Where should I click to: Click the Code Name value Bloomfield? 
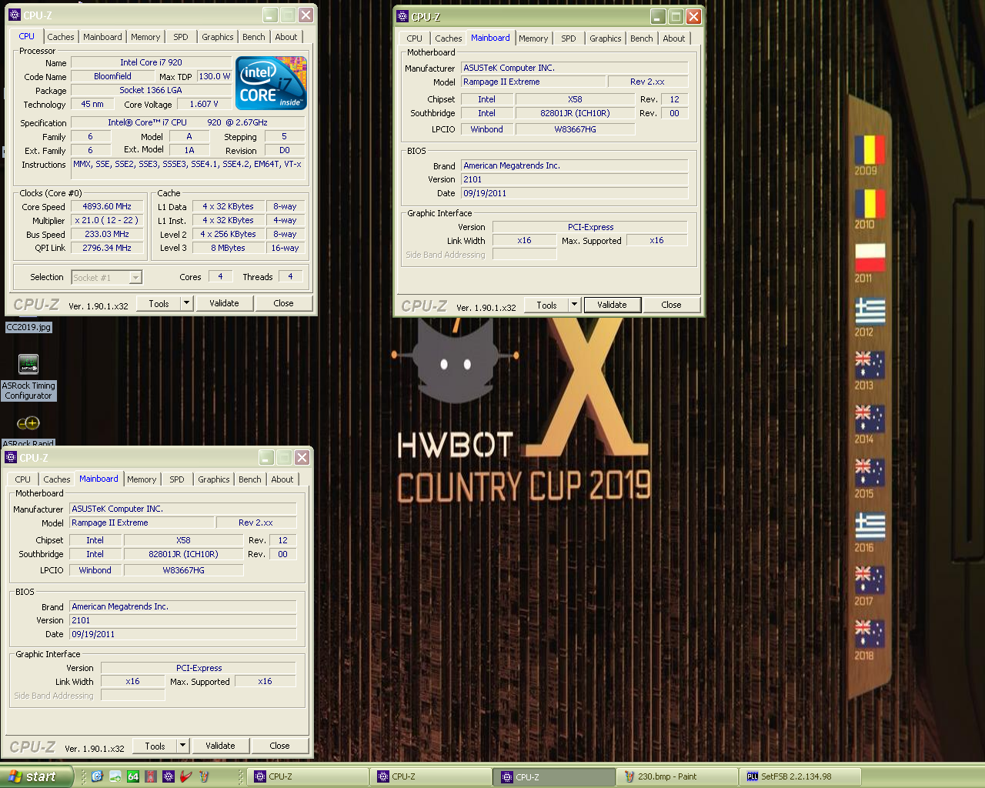tap(112, 76)
